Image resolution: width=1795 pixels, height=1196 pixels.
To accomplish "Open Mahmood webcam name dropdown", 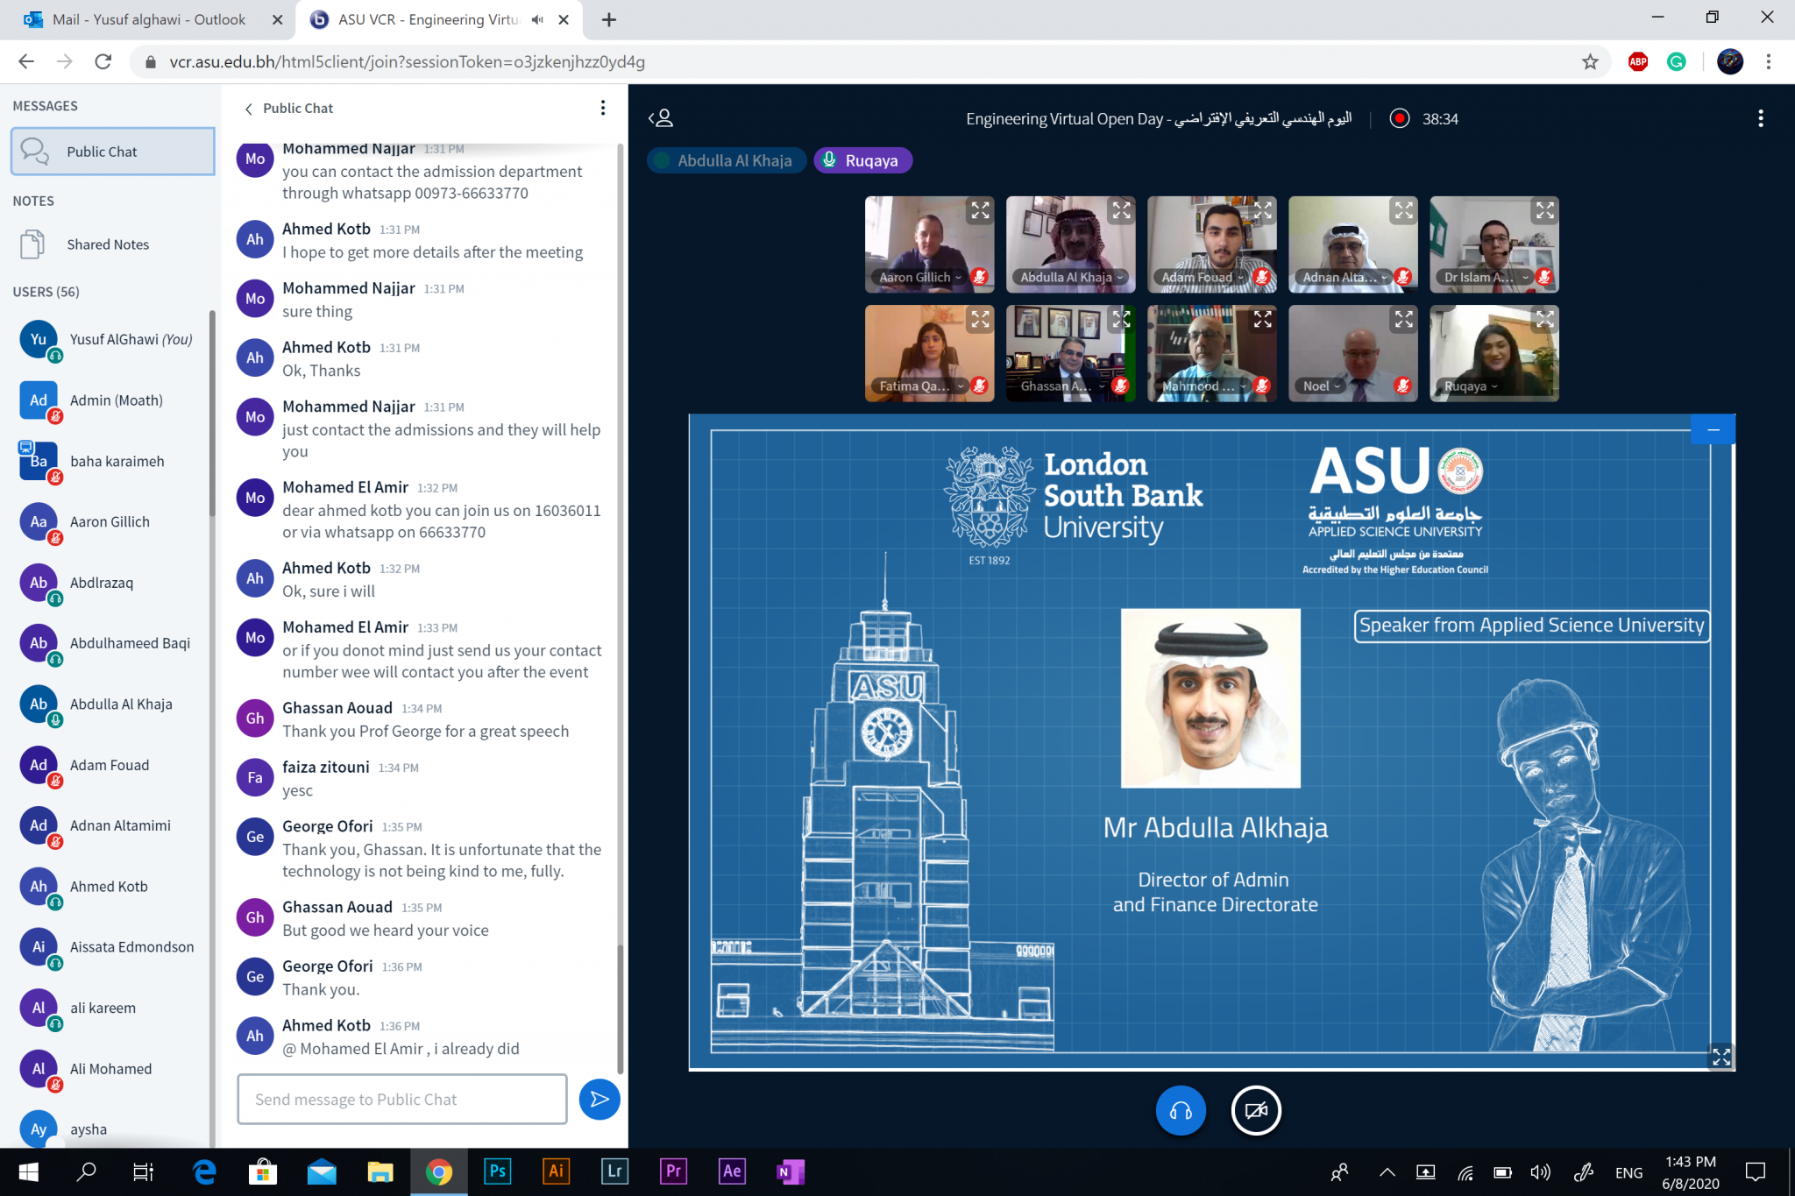I will (x=1204, y=386).
